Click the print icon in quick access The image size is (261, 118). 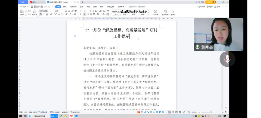38,7
